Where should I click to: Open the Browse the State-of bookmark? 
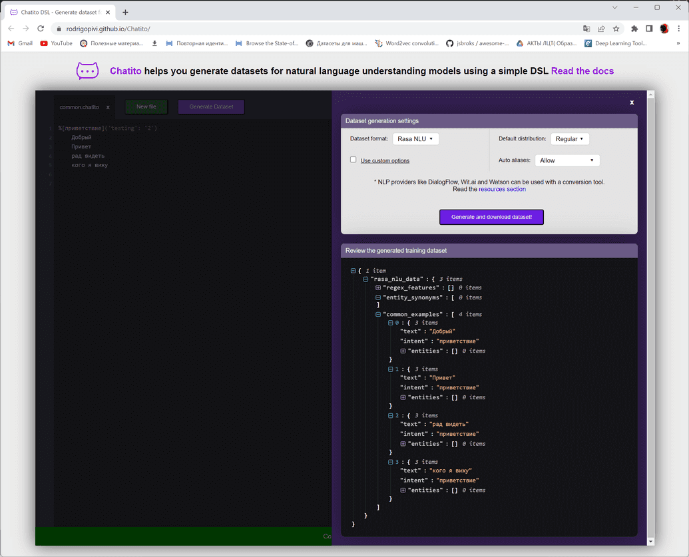[267, 43]
